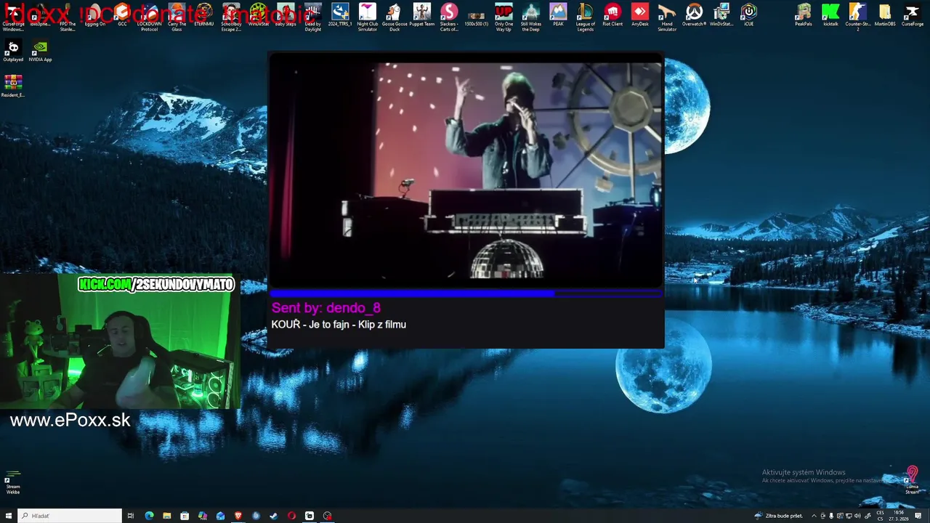Open Goose Goose Duck shortcut
Image resolution: width=930 pixels, height=523 pixels.
[395, 17]
